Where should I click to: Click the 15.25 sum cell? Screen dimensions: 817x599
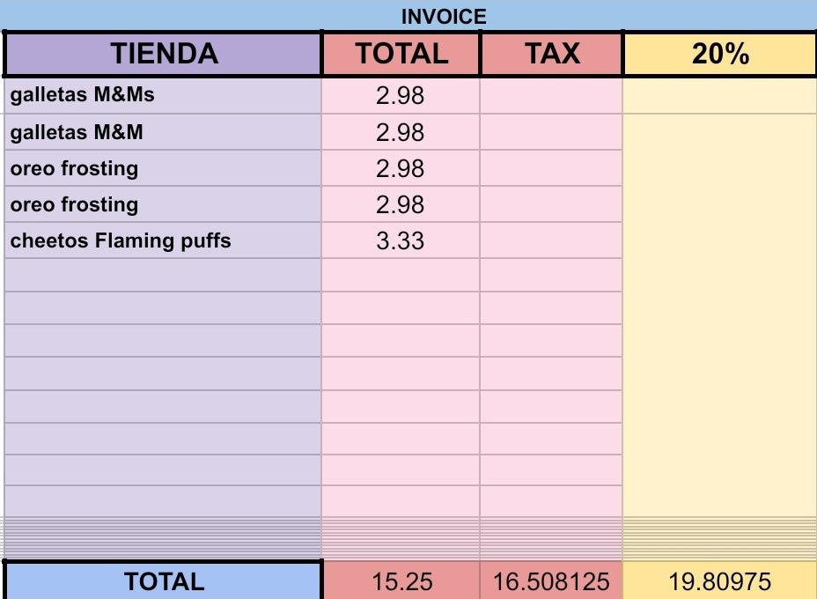pyautogui.click(x=401, y=581)
